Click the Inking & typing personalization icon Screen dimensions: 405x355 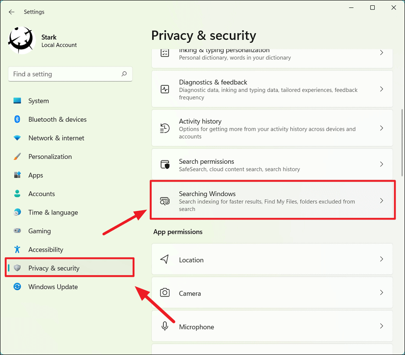[x=165, y=53]
